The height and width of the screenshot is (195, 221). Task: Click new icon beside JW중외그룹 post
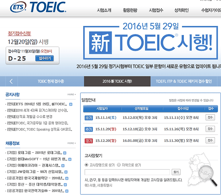click(x=66, y=172)
